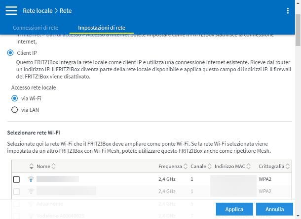
Task: Click sort arrows left of Nome column
Action: point(32,167)
